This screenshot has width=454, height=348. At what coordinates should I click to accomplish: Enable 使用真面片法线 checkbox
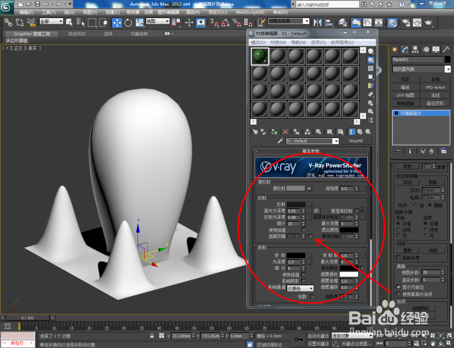[x=399, y=294]
